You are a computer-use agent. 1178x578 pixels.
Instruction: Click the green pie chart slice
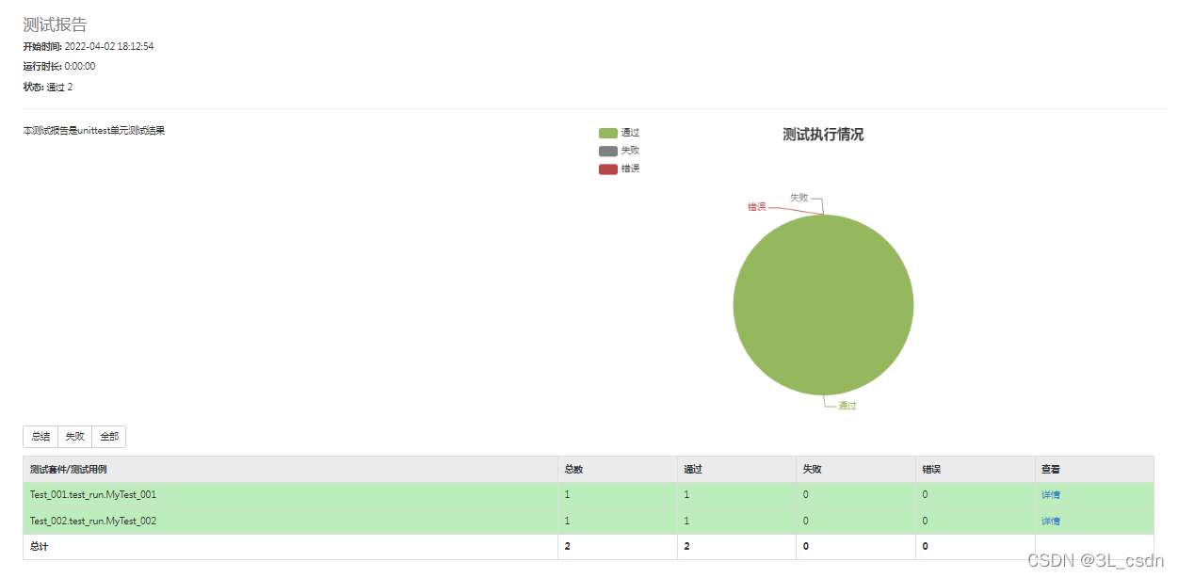click(x=823, y=304)
